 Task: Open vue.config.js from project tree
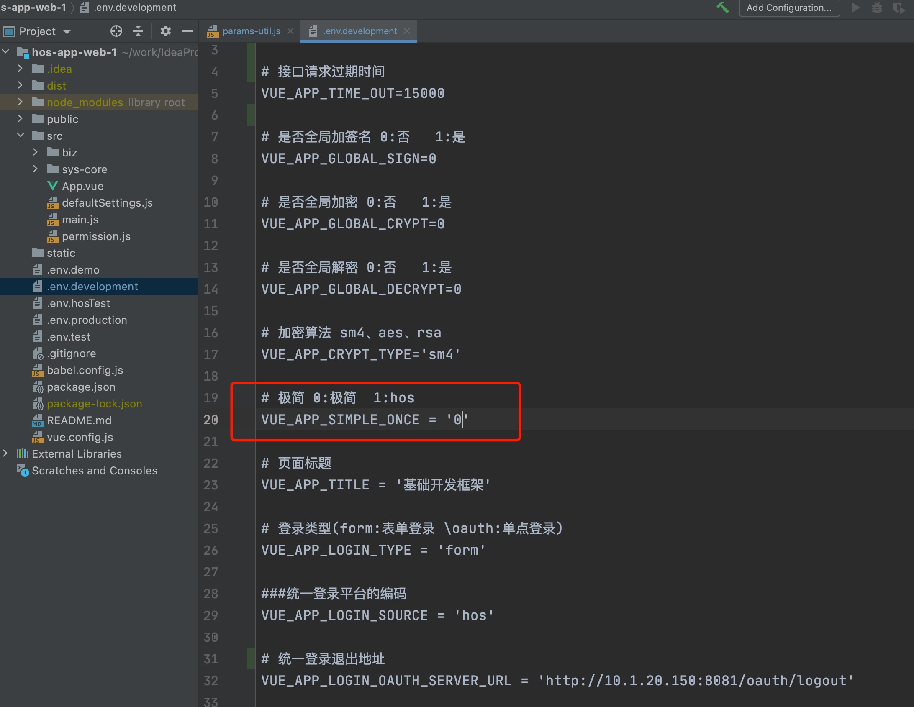(80, 437)
